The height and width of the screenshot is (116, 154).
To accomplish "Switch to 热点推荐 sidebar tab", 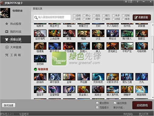I will click(15, 24).
